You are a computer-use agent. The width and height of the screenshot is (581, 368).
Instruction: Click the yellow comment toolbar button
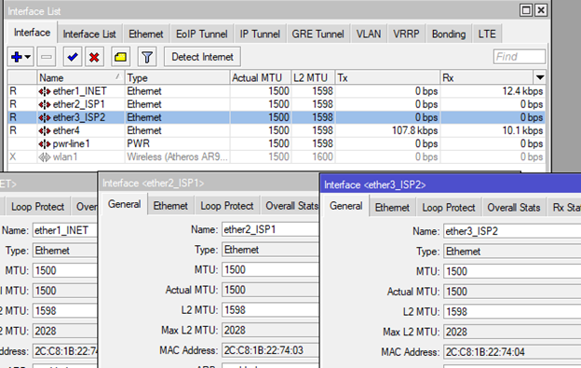(120, 57)
